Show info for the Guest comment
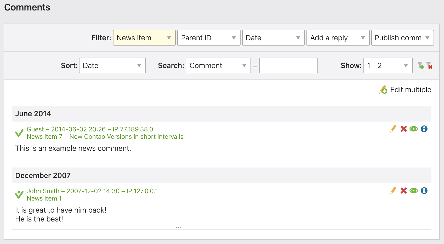The width and height of the screenshot is (444, 244). click(424, 129)
